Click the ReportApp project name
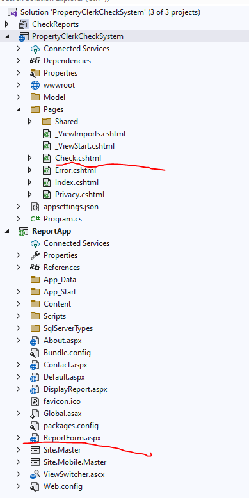 point(51,231)
